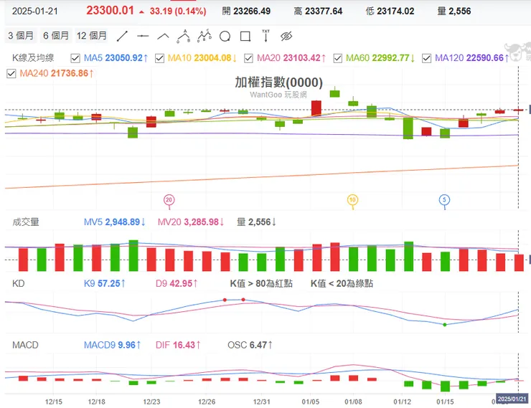Image resolution: width=531 pixels, height=408 pixels.
Task: Click the MA120 22590.66 value label
Action: 471,58
